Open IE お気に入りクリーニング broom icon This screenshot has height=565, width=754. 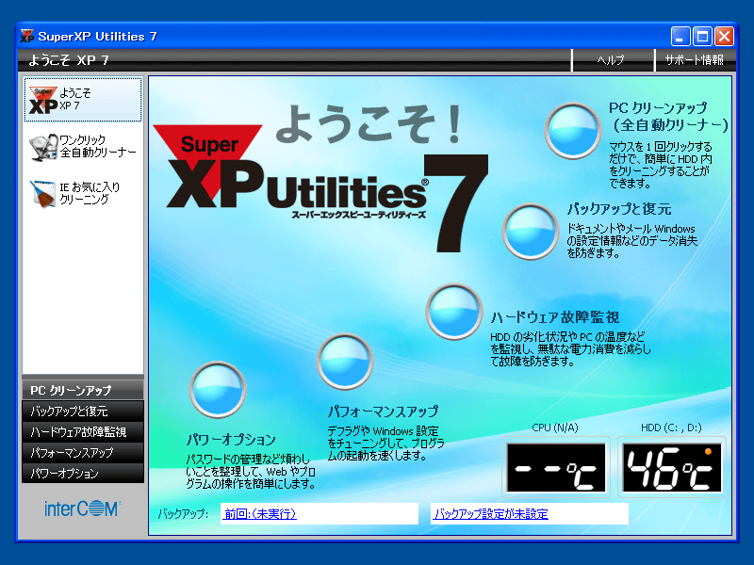pos(43,194)
